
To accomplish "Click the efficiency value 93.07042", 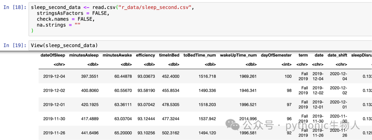I will pyautogui.click(x=146, y=105).
